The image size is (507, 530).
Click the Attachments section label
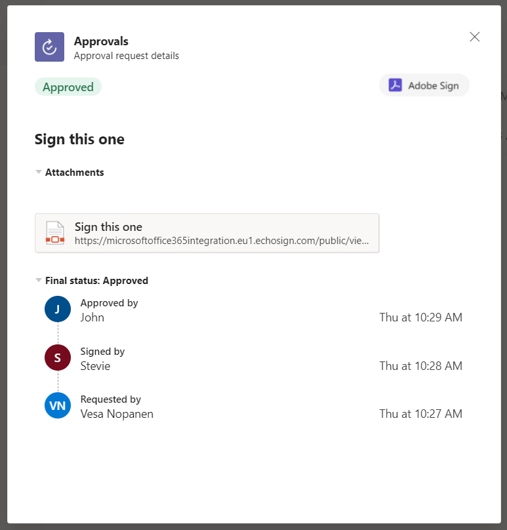[74, 173]
